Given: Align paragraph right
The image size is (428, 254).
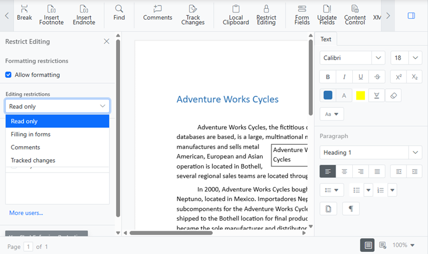Looking at the screenshot, I should tap(361, 171).
